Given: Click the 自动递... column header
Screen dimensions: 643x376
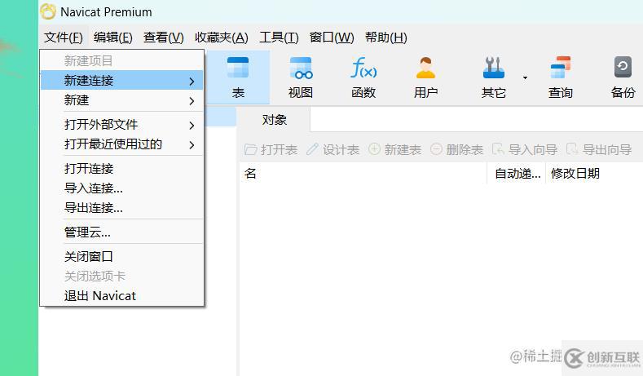Looking at the screenshot, I should tap(517, 174).
